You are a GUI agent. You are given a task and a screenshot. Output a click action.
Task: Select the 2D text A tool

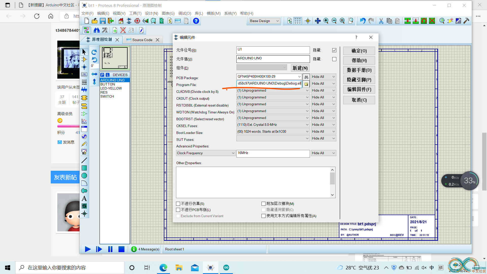(x=84, y=198)
